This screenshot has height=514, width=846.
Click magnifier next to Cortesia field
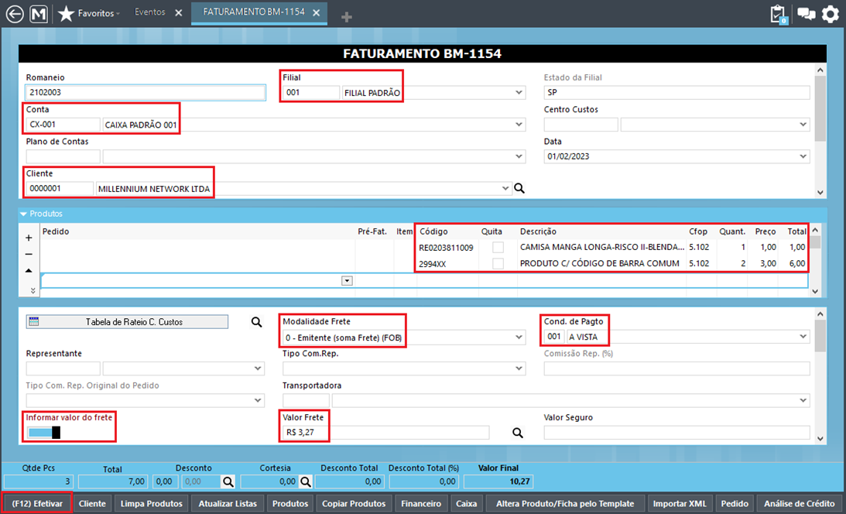tap(306, 481)
